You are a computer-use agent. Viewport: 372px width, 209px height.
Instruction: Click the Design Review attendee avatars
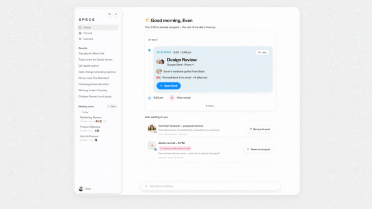[160, 62]
